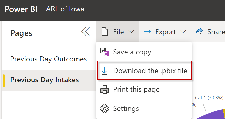Select Print this page menu entry

click(x=136, y=90)
